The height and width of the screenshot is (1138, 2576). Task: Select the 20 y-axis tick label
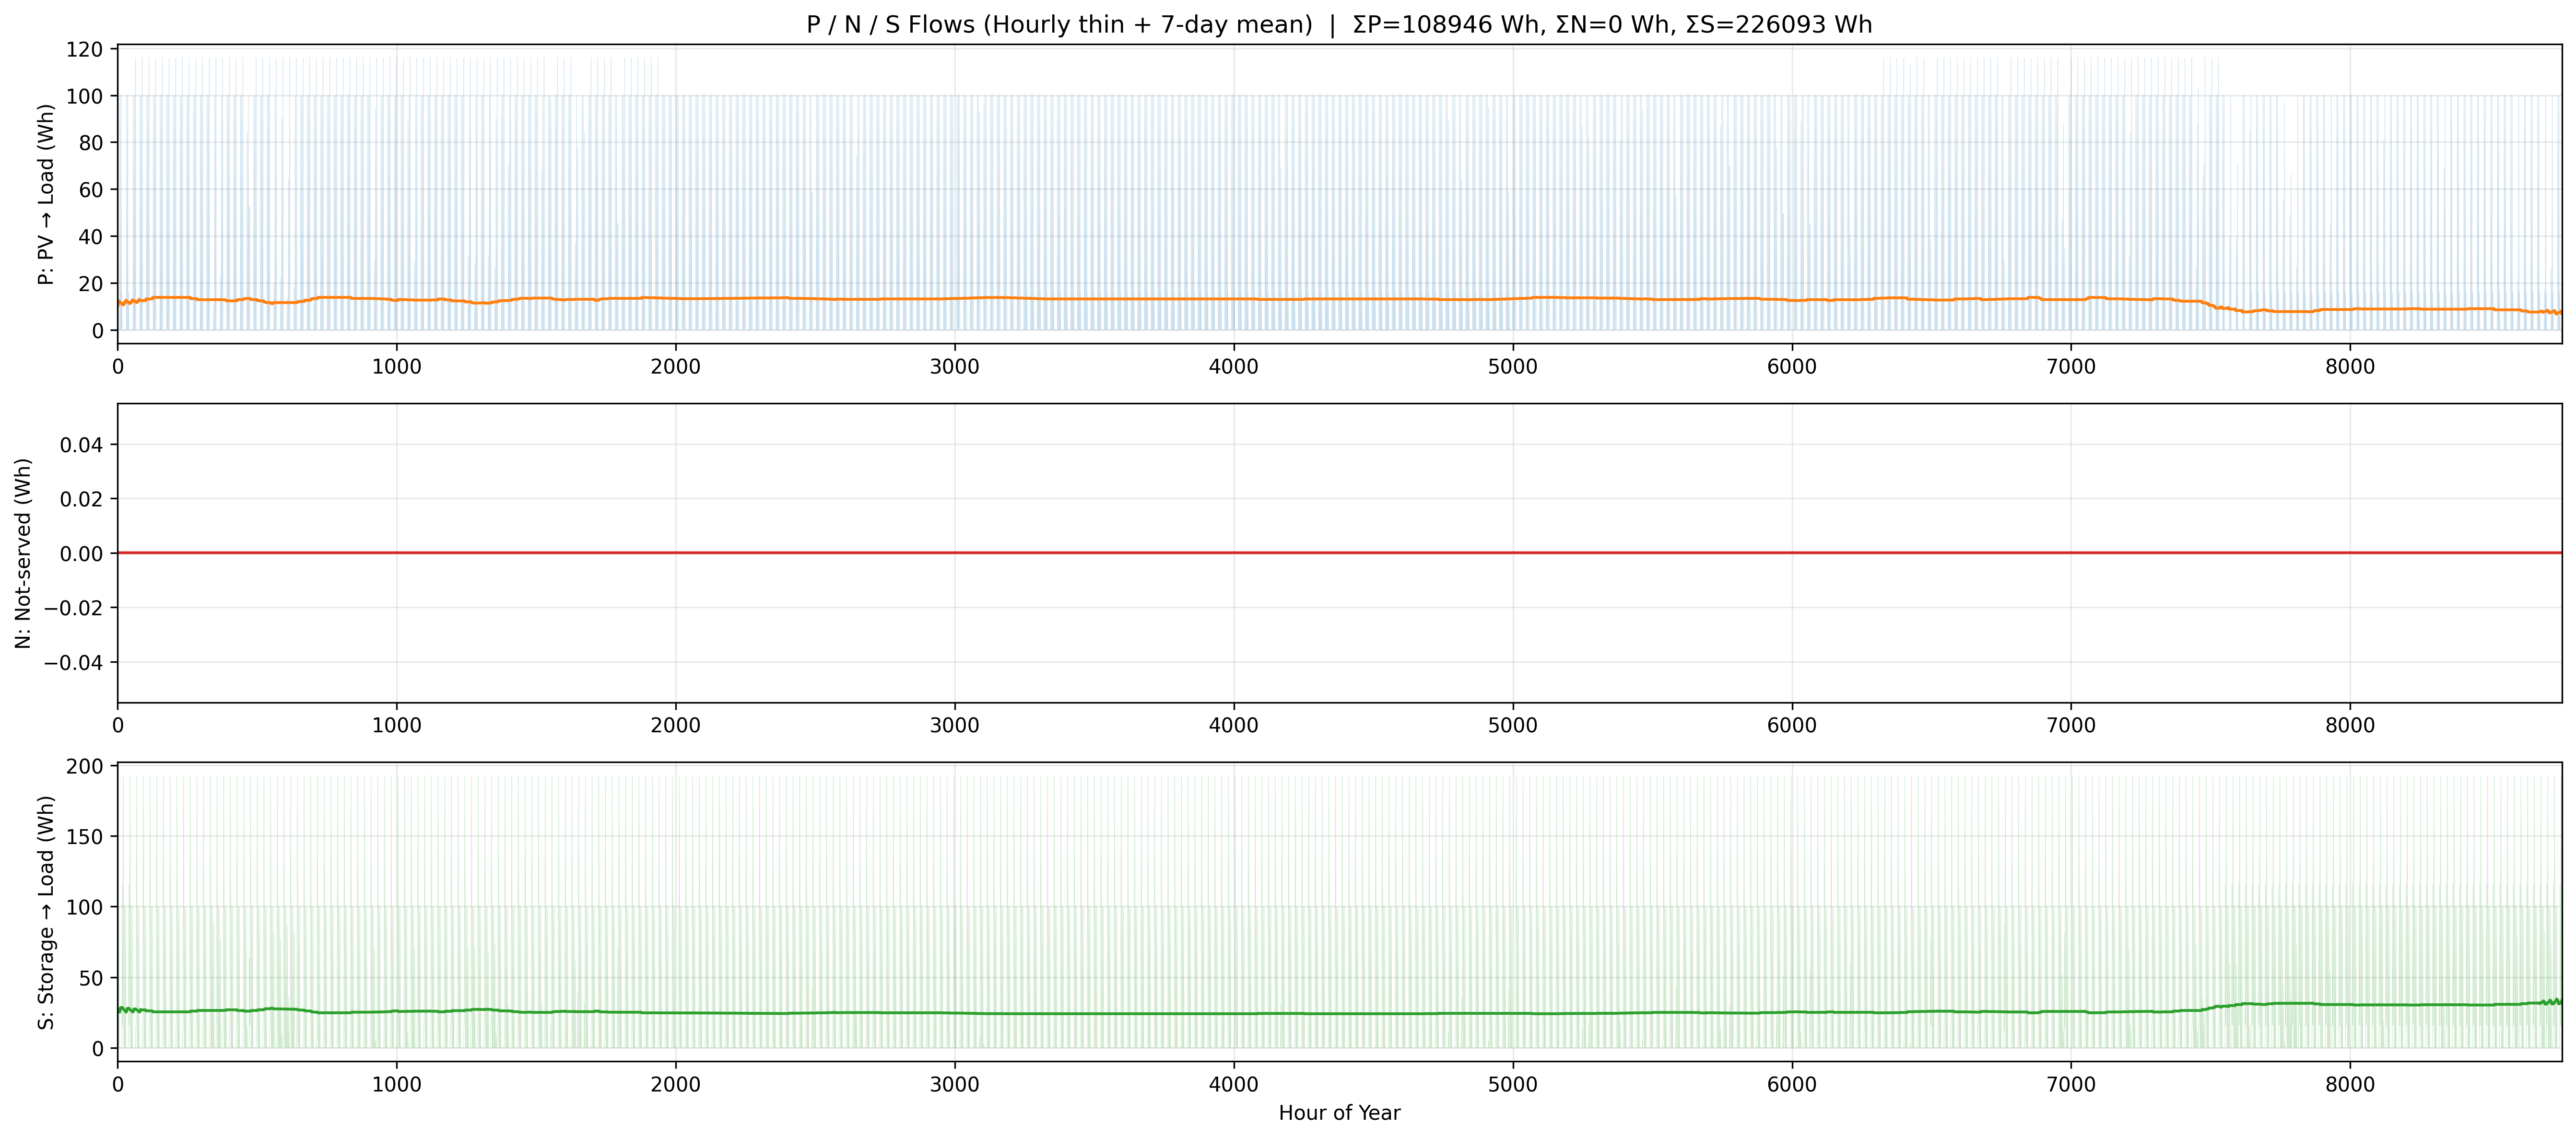click(91, 284)
